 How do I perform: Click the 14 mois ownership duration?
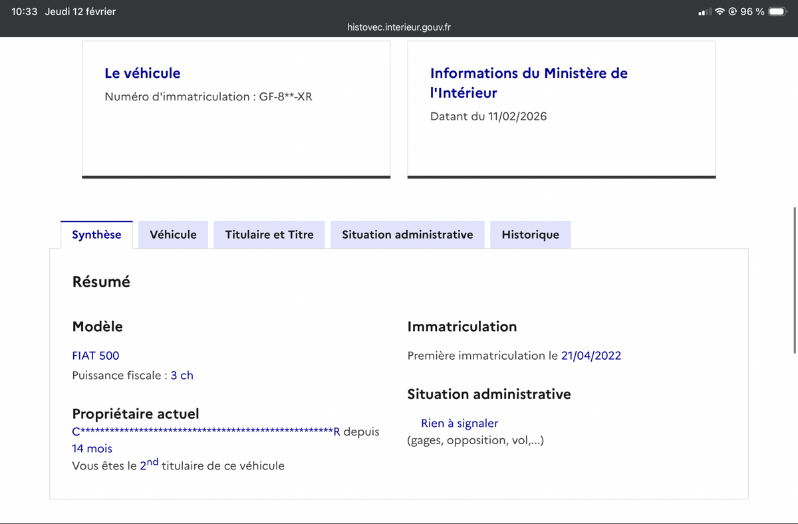point(92,449)
